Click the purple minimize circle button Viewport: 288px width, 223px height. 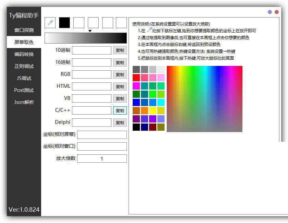pyautogui.click(x=270, y=12)
